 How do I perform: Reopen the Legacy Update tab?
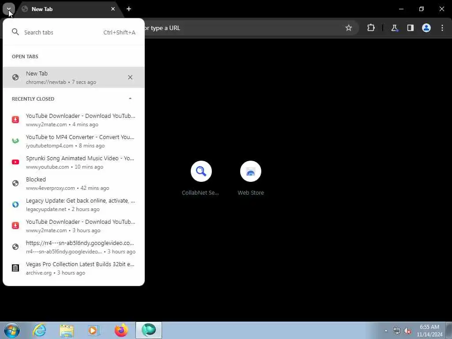tap(74, 204)
